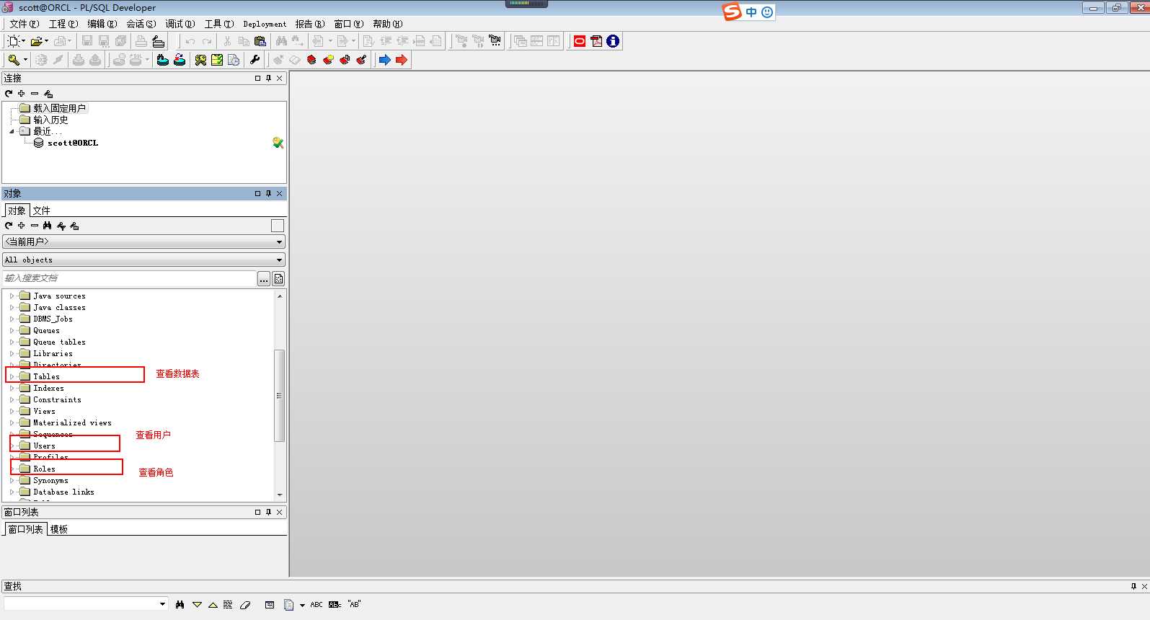Expand the Indexes folder

(12, 388)
